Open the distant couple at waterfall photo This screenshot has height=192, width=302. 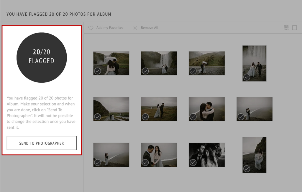pos(159,63)
